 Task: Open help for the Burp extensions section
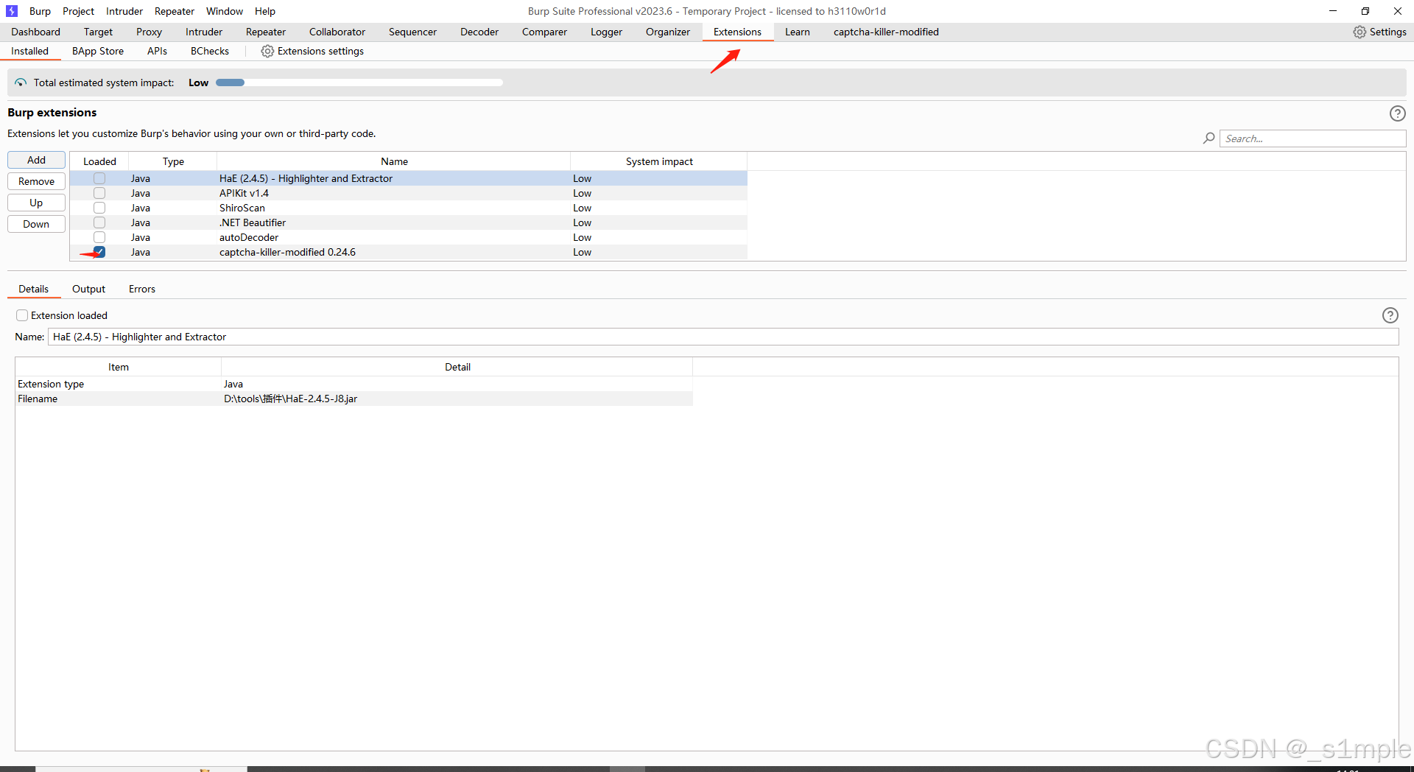pos(1397,113)
